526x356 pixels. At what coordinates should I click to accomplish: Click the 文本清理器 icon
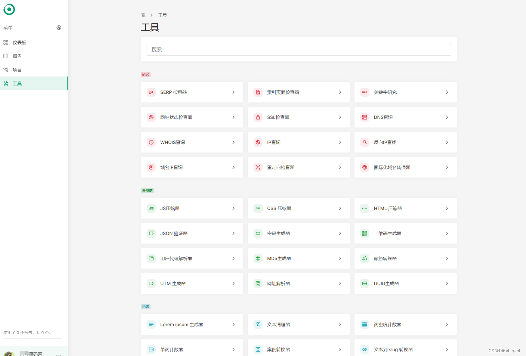(258, 325)
